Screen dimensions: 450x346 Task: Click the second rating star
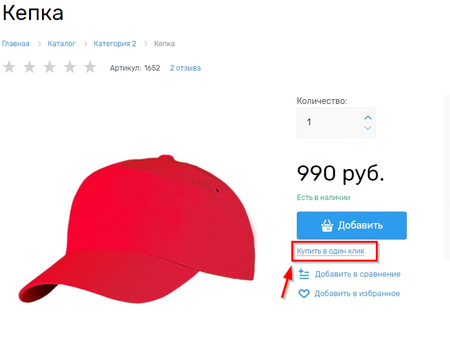[x=29, y=67]
